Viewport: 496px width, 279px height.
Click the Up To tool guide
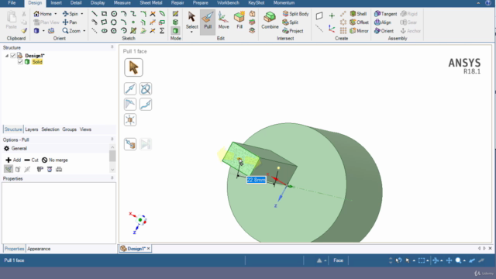[x=130, y=144]
